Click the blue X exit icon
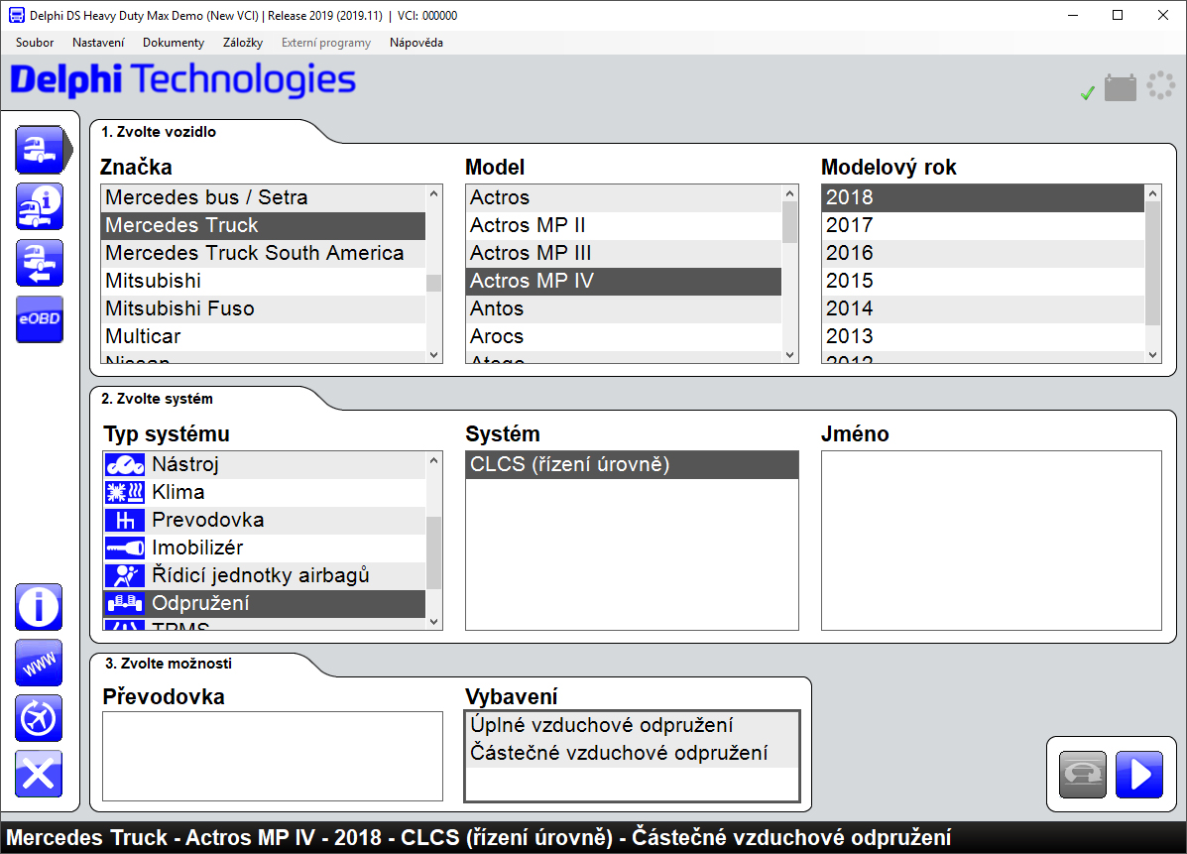The width and height of the screenshot is (1187, 854). pos(39,774)
